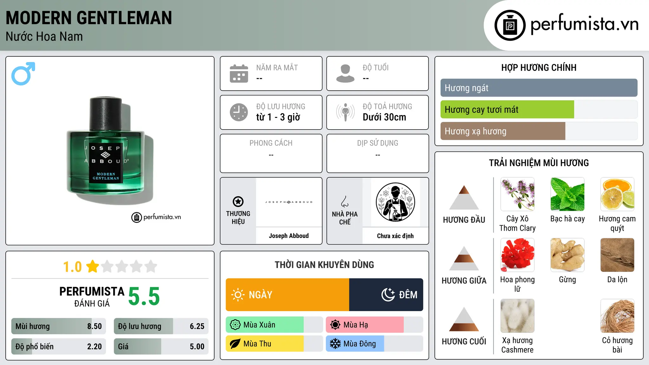The height and width of the screenshot is (365, 649).
Task: Click the fifth gray rating star
Action: click(151, 266)
